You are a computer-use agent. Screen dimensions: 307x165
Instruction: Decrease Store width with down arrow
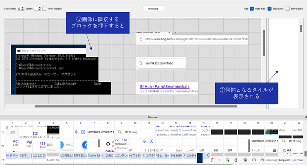coord(23,10)
